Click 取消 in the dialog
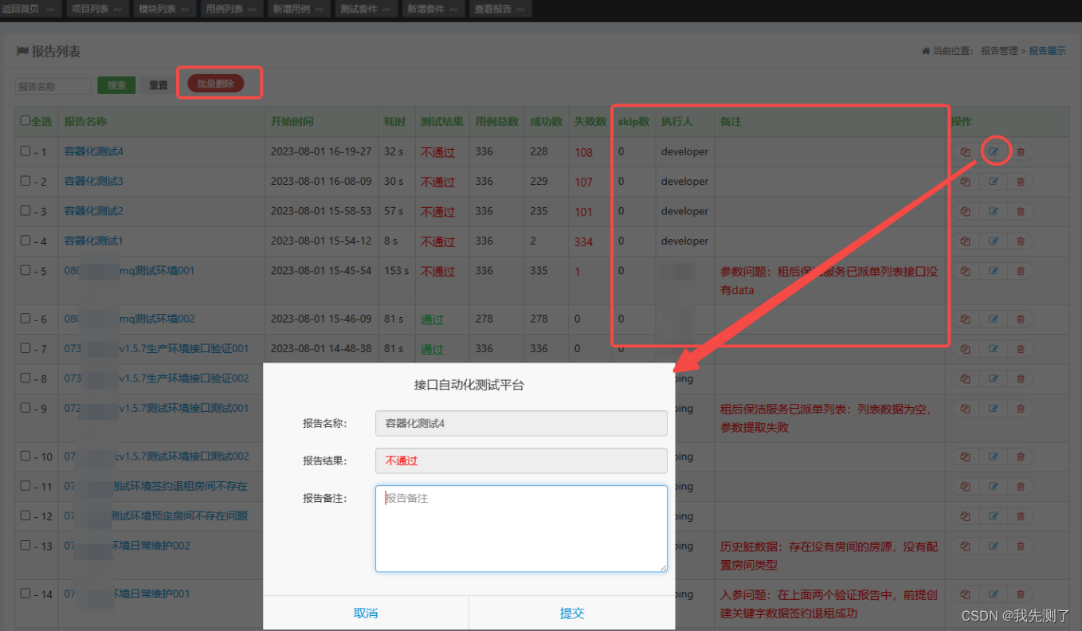The height and width of the screenshot is (631, 1082). 366,613
